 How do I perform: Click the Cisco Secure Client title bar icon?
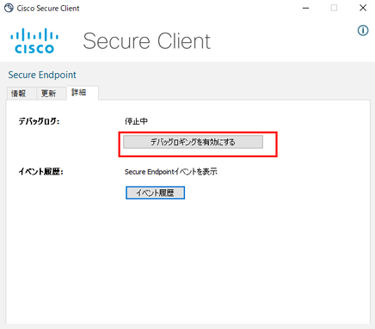pyautogui.click(x=9, y=8)
